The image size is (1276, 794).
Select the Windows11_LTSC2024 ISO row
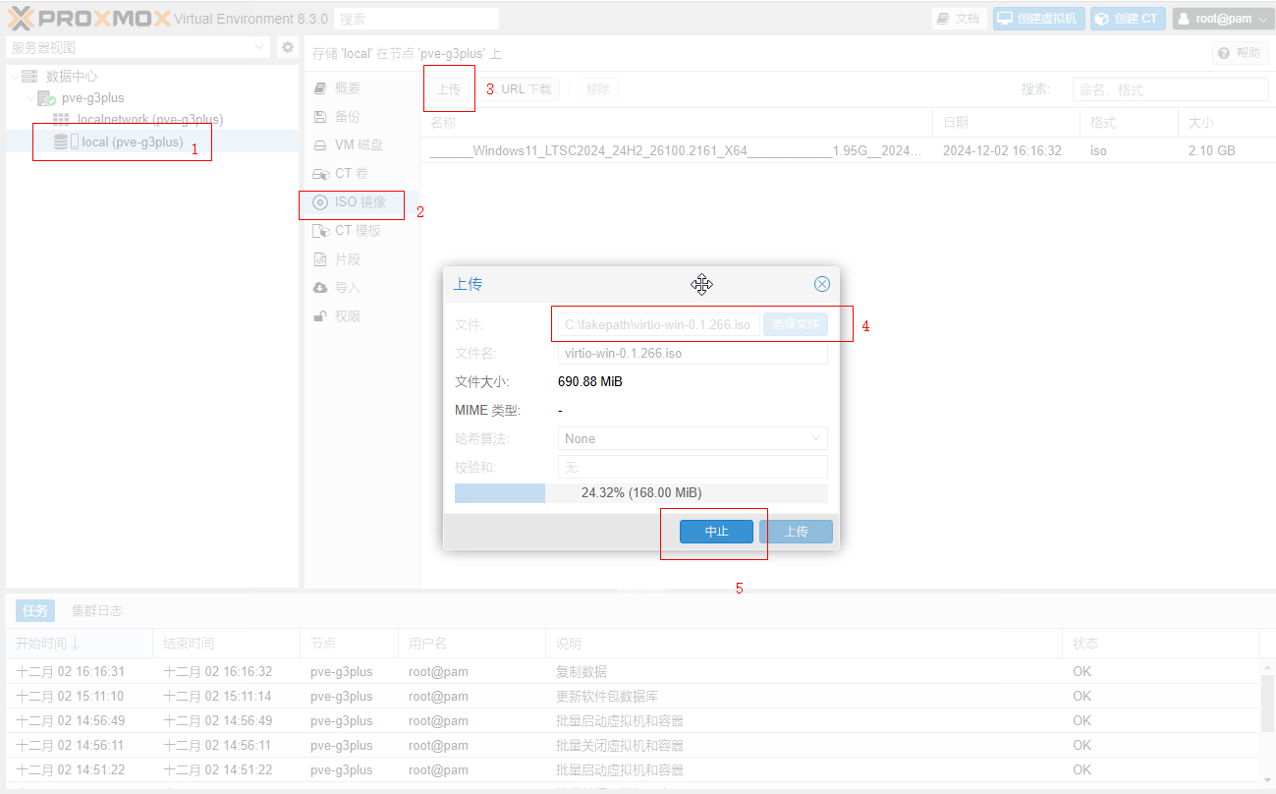(x=847, y=151)
